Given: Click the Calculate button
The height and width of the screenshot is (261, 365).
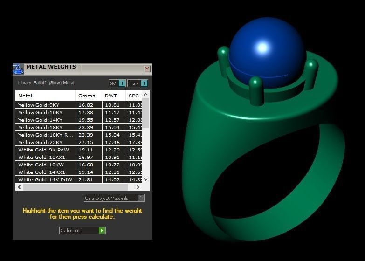Looking at the screenshot, I should 83,230.
